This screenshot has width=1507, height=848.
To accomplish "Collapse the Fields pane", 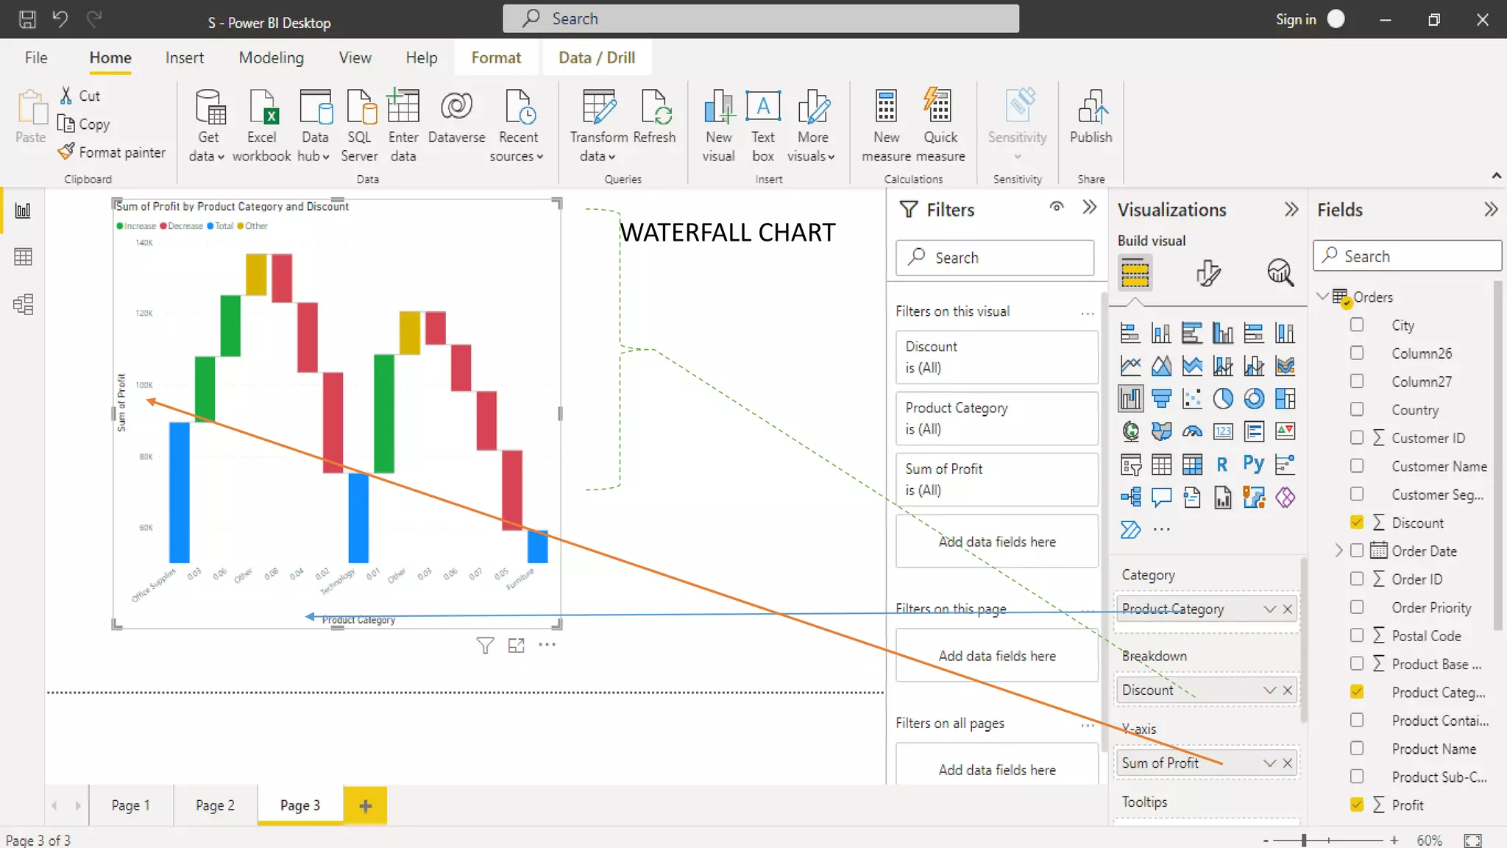I will 1491,210.
